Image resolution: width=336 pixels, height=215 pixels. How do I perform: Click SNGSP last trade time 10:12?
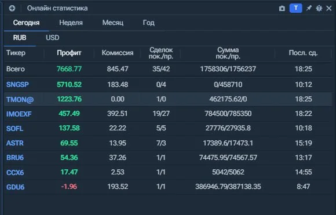point(304,85)
